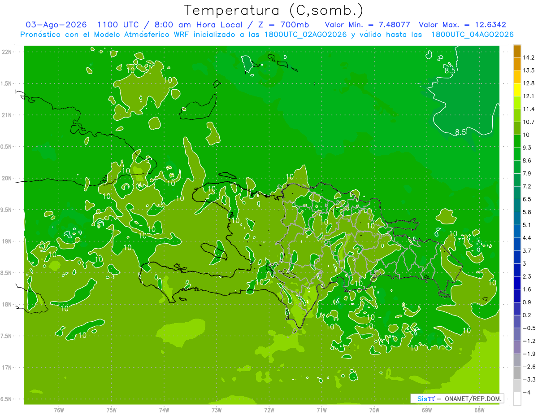Click the "19N" latitude axis label
Image resolution: width=538 pixels, height=416 pixels.
pyautogui.click(x=7, y=241)
